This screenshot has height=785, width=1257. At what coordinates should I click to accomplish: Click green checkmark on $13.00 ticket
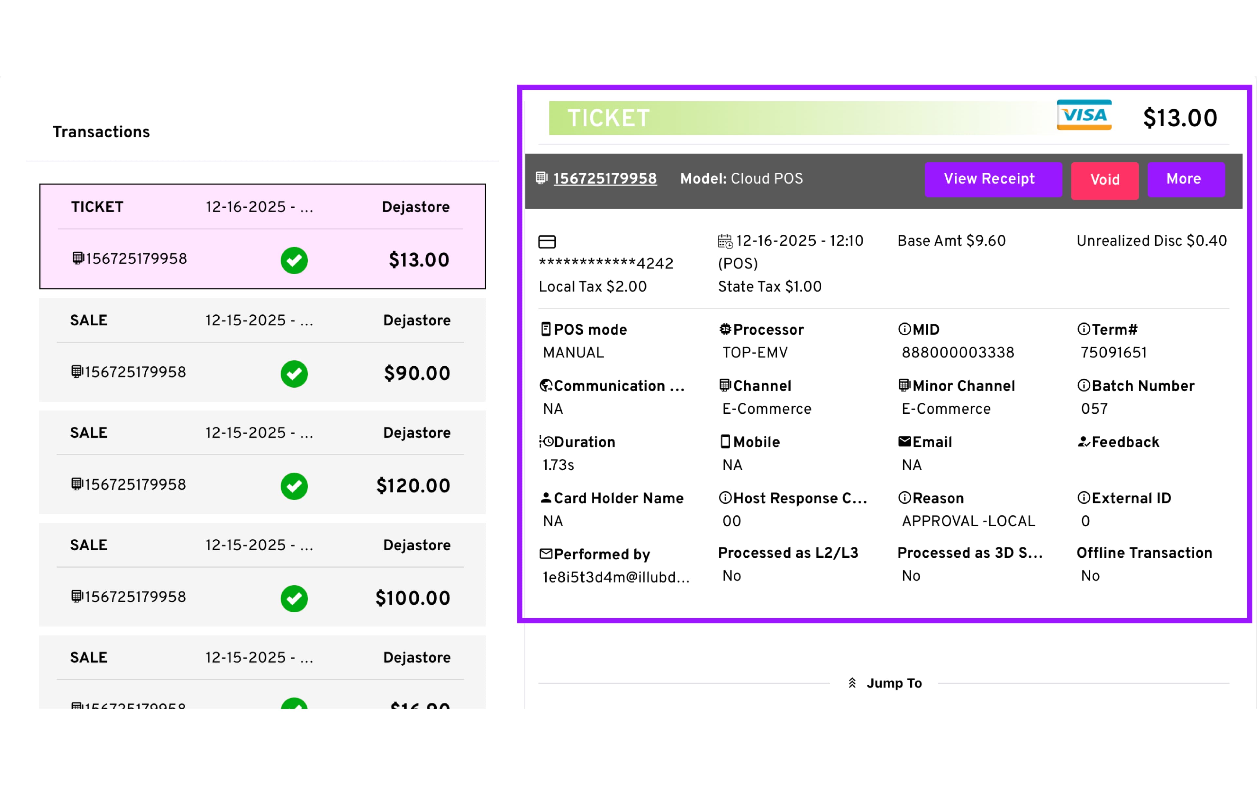(x=294, y=260)
